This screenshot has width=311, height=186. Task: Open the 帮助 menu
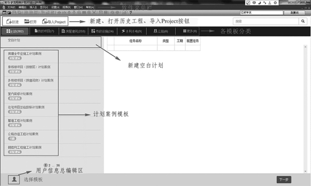tap(90, 8)
